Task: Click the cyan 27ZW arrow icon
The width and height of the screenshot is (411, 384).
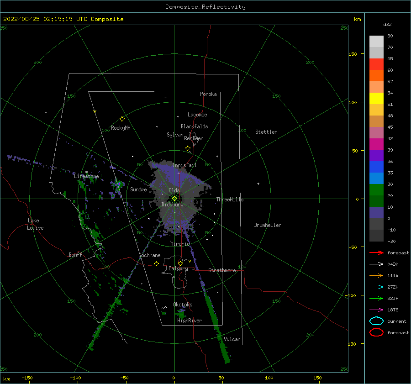Action: point(376,287)
